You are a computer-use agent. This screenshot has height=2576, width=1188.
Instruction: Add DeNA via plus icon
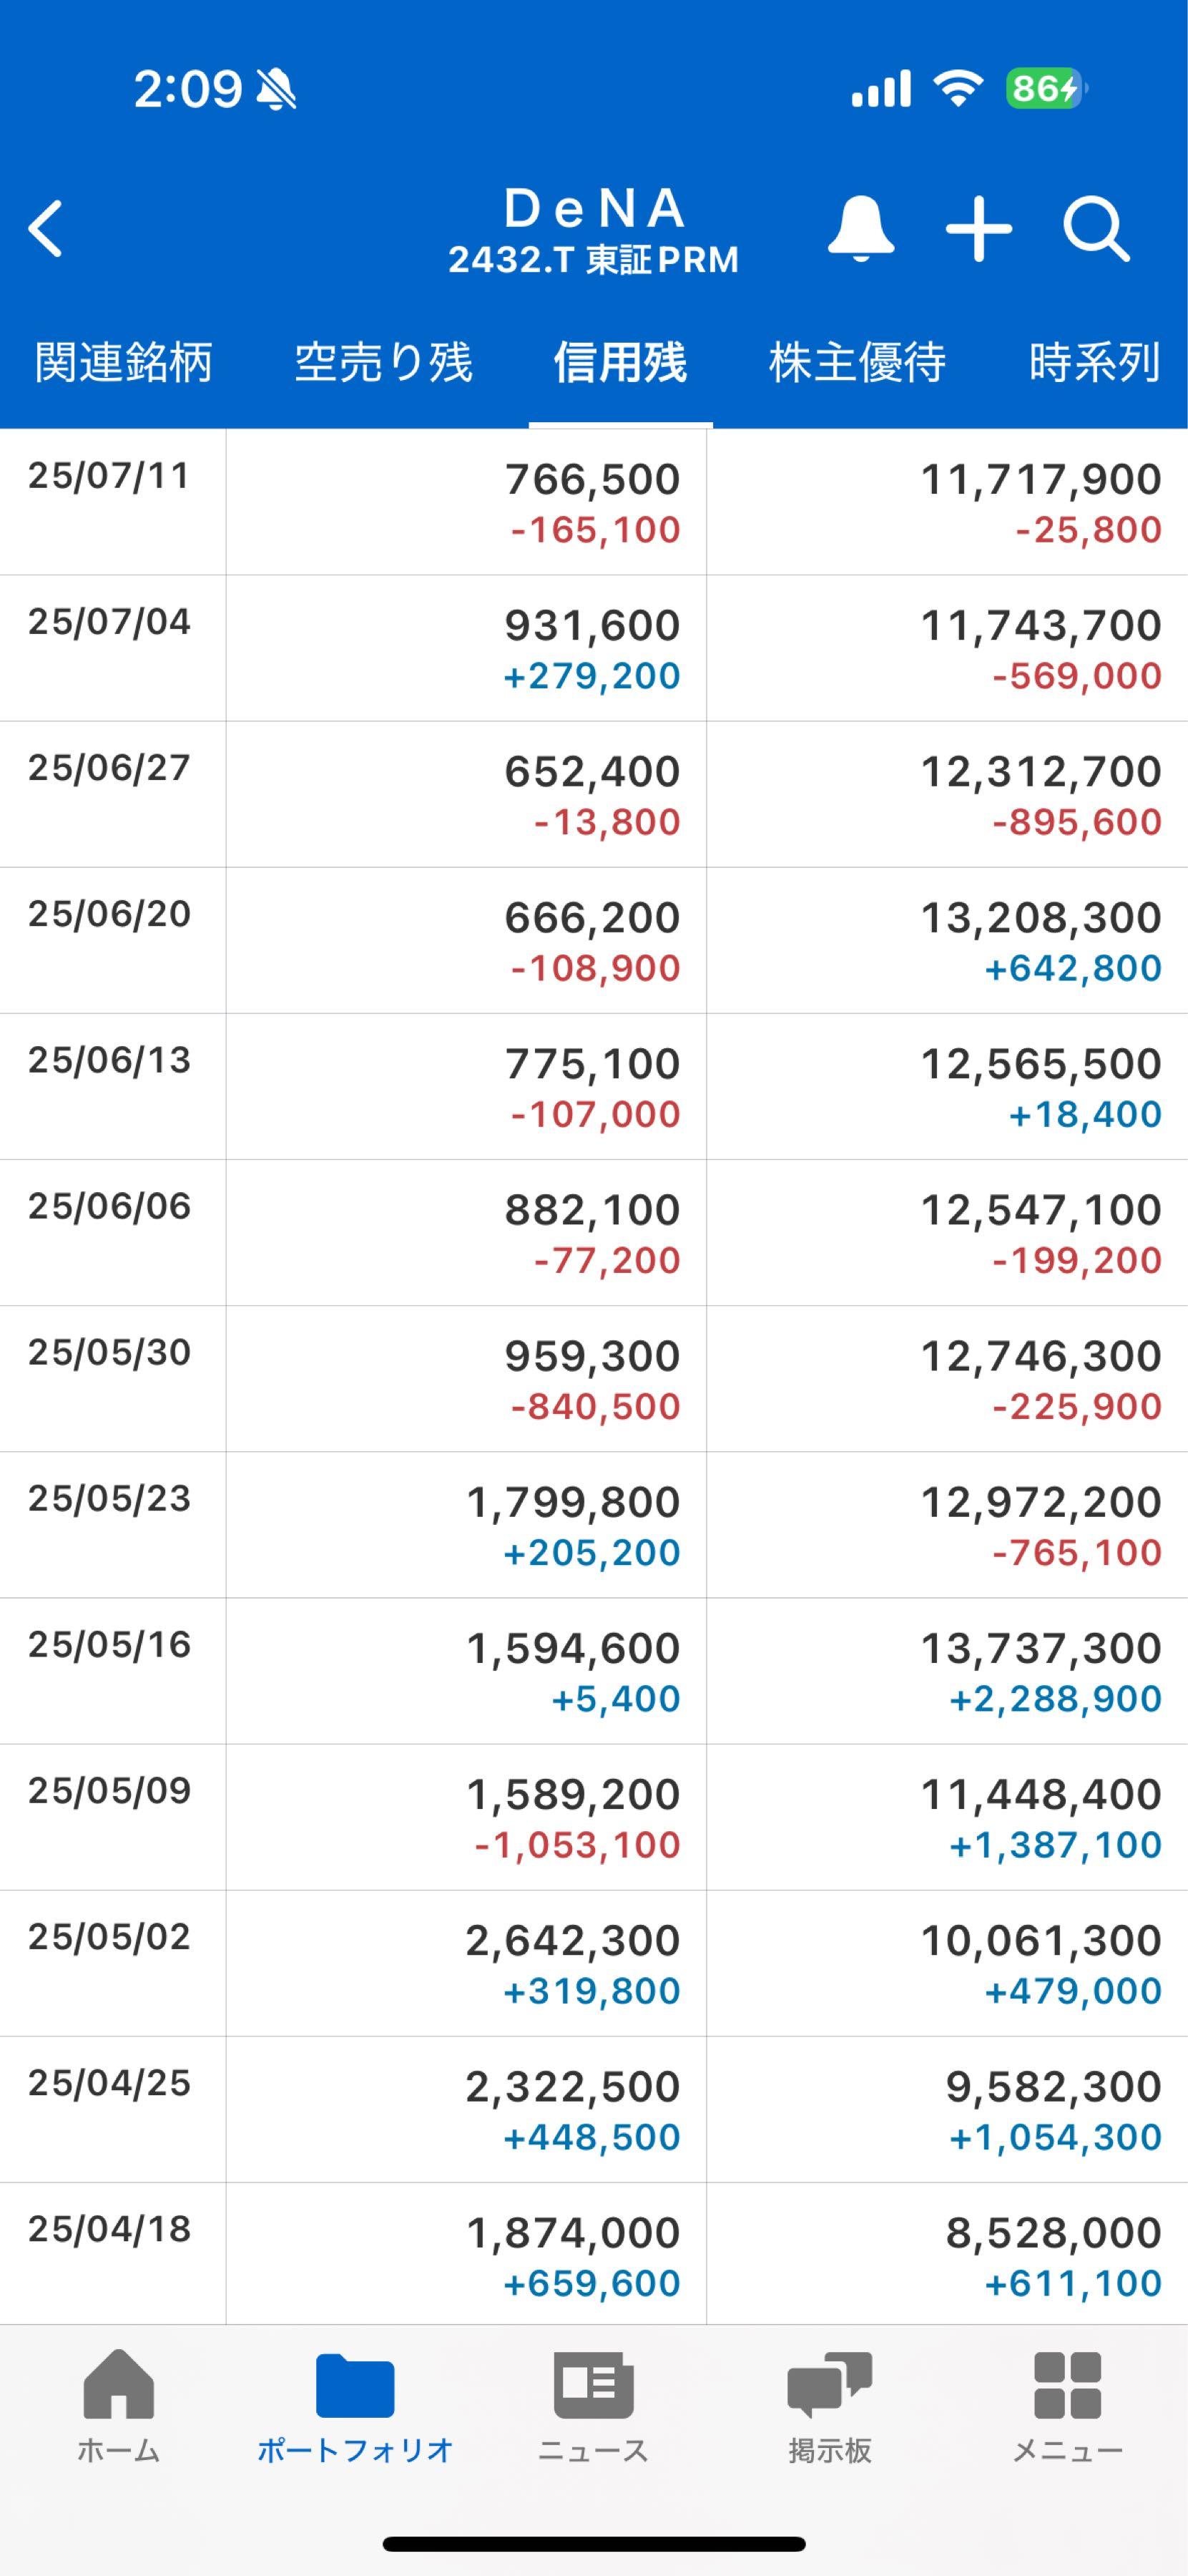[x=978, y=229]
